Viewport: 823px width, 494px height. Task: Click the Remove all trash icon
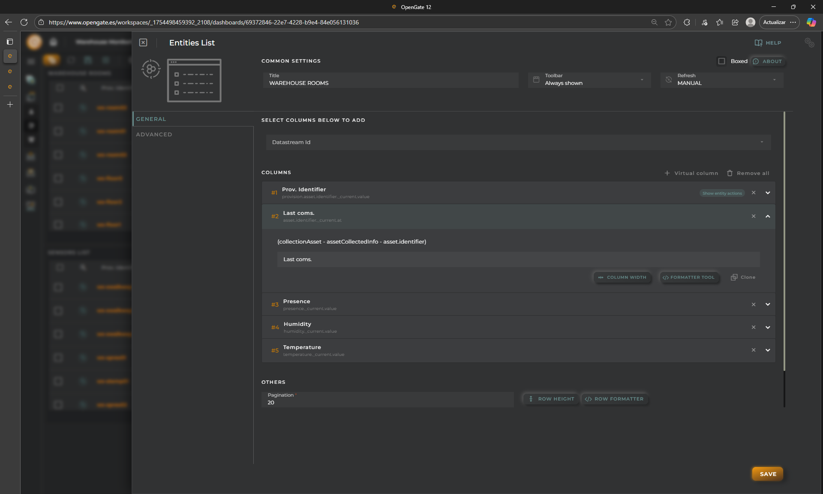coord(730,173)
